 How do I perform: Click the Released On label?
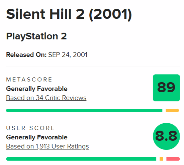(26, 55)
